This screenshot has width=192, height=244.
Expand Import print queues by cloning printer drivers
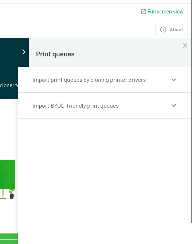(105, 80)
